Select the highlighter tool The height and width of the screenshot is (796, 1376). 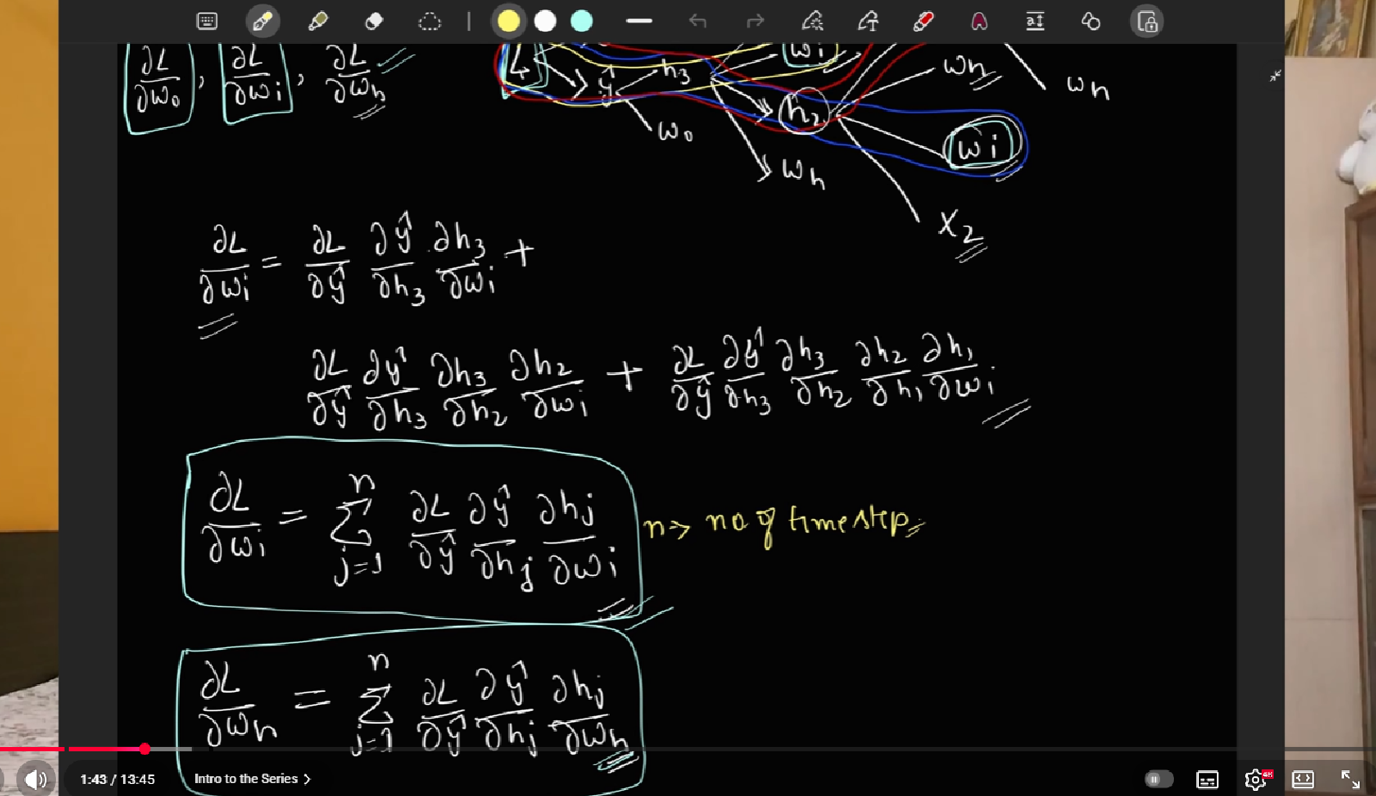point(318,21)
